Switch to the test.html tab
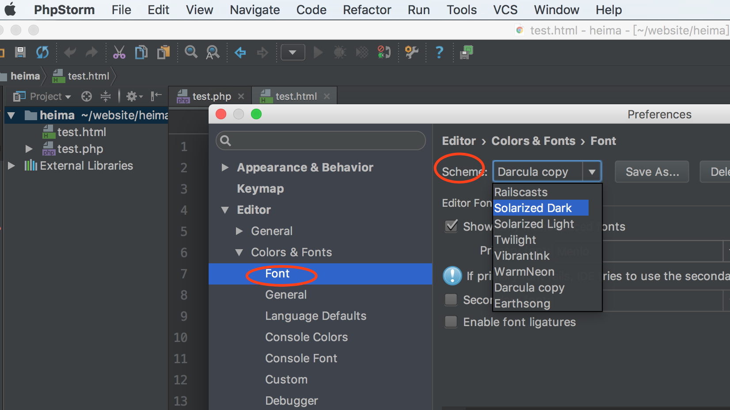730x410 pixels. click(x=296, y=96)
